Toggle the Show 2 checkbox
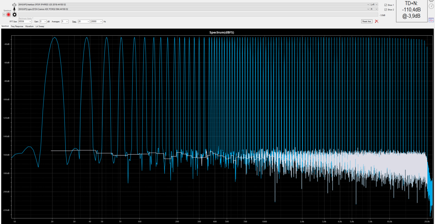The image size is (435, 224). point(386,9)
